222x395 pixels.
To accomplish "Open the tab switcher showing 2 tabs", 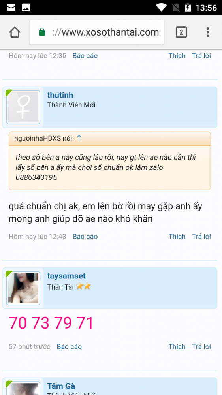I will 181,32.
